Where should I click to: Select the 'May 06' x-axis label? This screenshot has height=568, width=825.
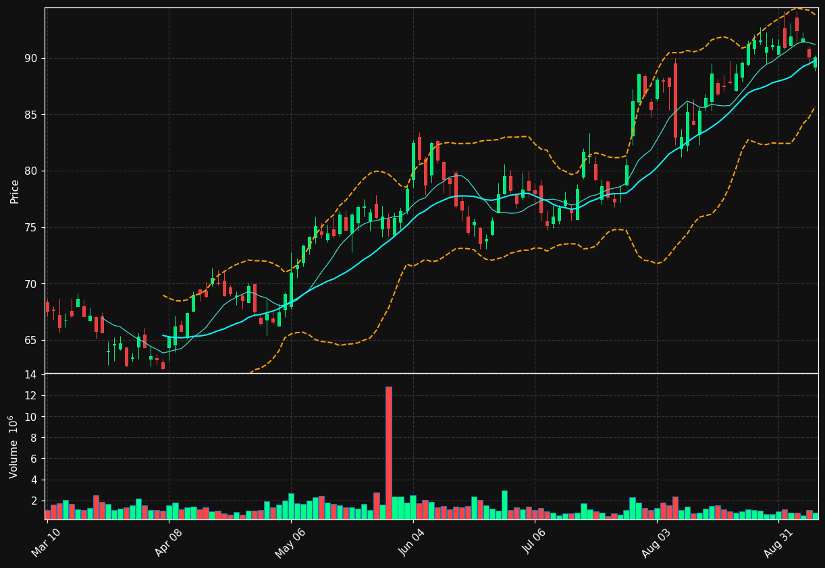pos(289,542)
